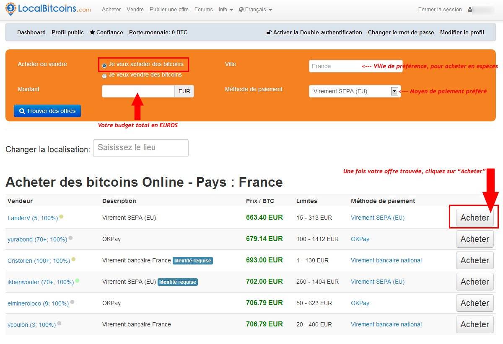Click Acheter button for ycoulon offer
Image resolution: width=503 pixels, height=344 pixels.
475,324
